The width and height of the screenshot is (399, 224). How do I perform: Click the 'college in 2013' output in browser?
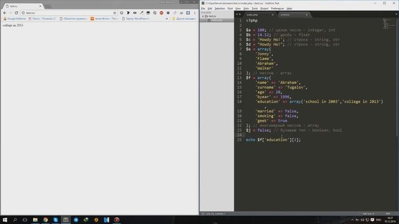[x=13, y=26]
